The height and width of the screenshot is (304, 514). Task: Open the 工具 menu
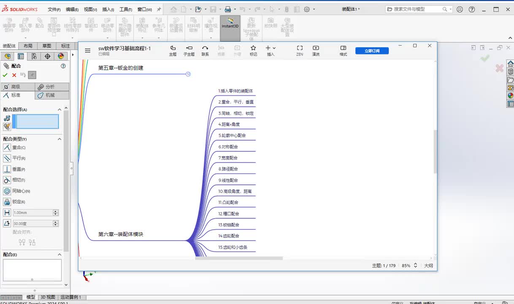pos(125,9)
